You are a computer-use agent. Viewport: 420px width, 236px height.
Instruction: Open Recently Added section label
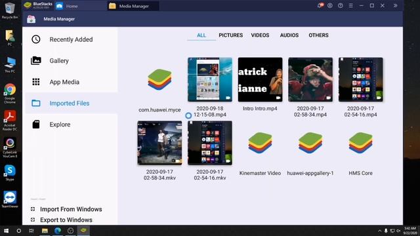click(71, 39)
